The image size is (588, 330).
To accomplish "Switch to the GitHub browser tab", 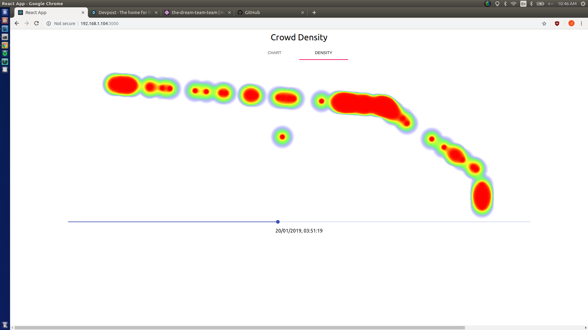I will click(266, 13).
